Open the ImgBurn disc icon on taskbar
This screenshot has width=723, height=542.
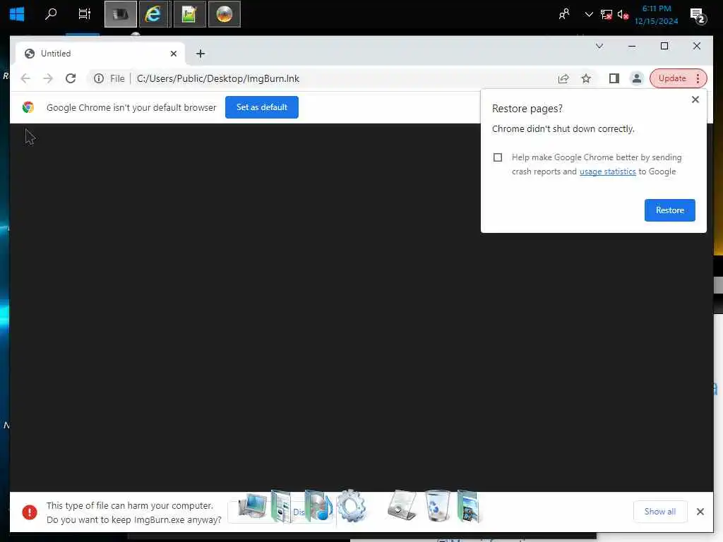point(224,14)
